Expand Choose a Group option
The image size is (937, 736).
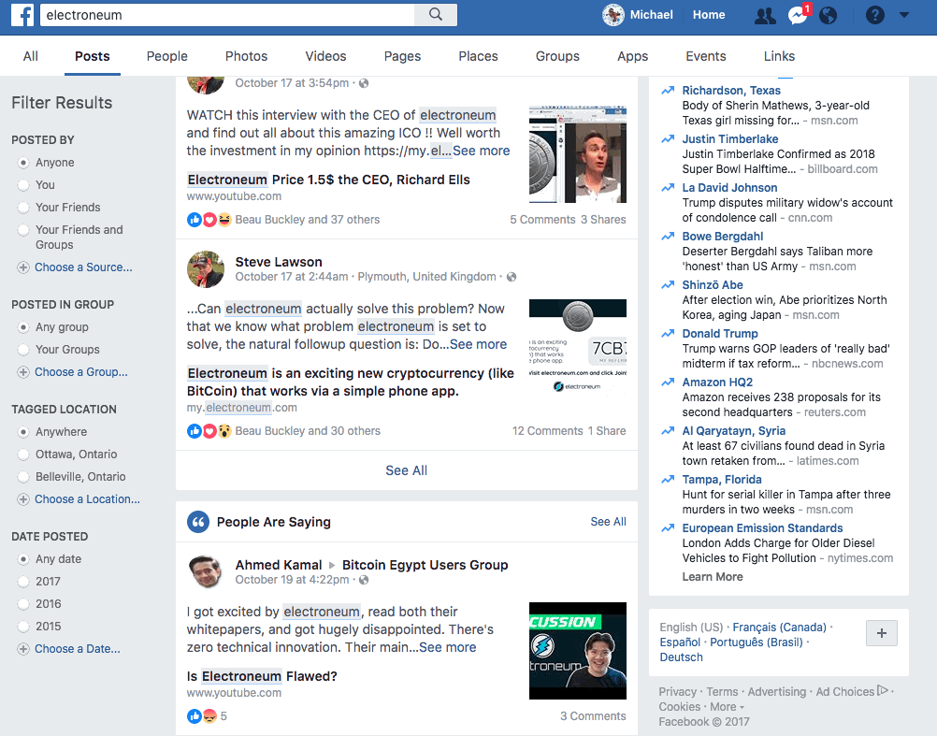tap(81, 371)
